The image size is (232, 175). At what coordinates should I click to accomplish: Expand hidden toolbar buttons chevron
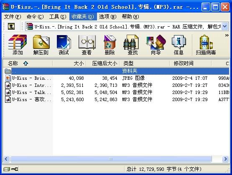coord(227,36)
